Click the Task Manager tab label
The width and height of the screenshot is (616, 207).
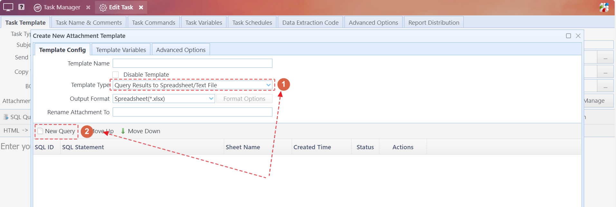click(x=62, y=7)
